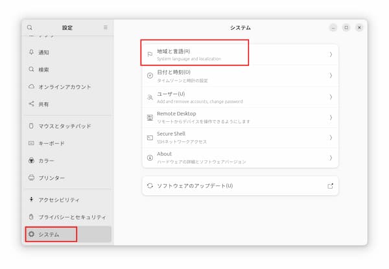Select キーボード in the sidebar

[x=68, y=143]
